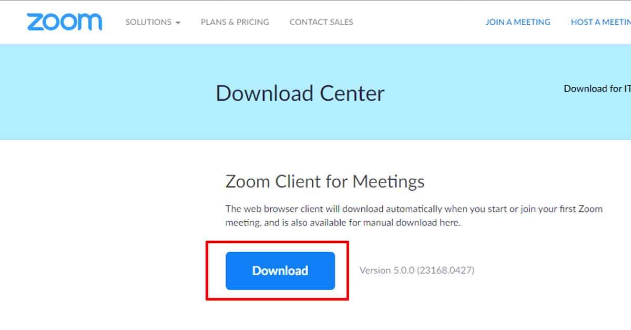Click the Download Center heading
The width and height of the screenshot is (631, 330).
(300, 94)
